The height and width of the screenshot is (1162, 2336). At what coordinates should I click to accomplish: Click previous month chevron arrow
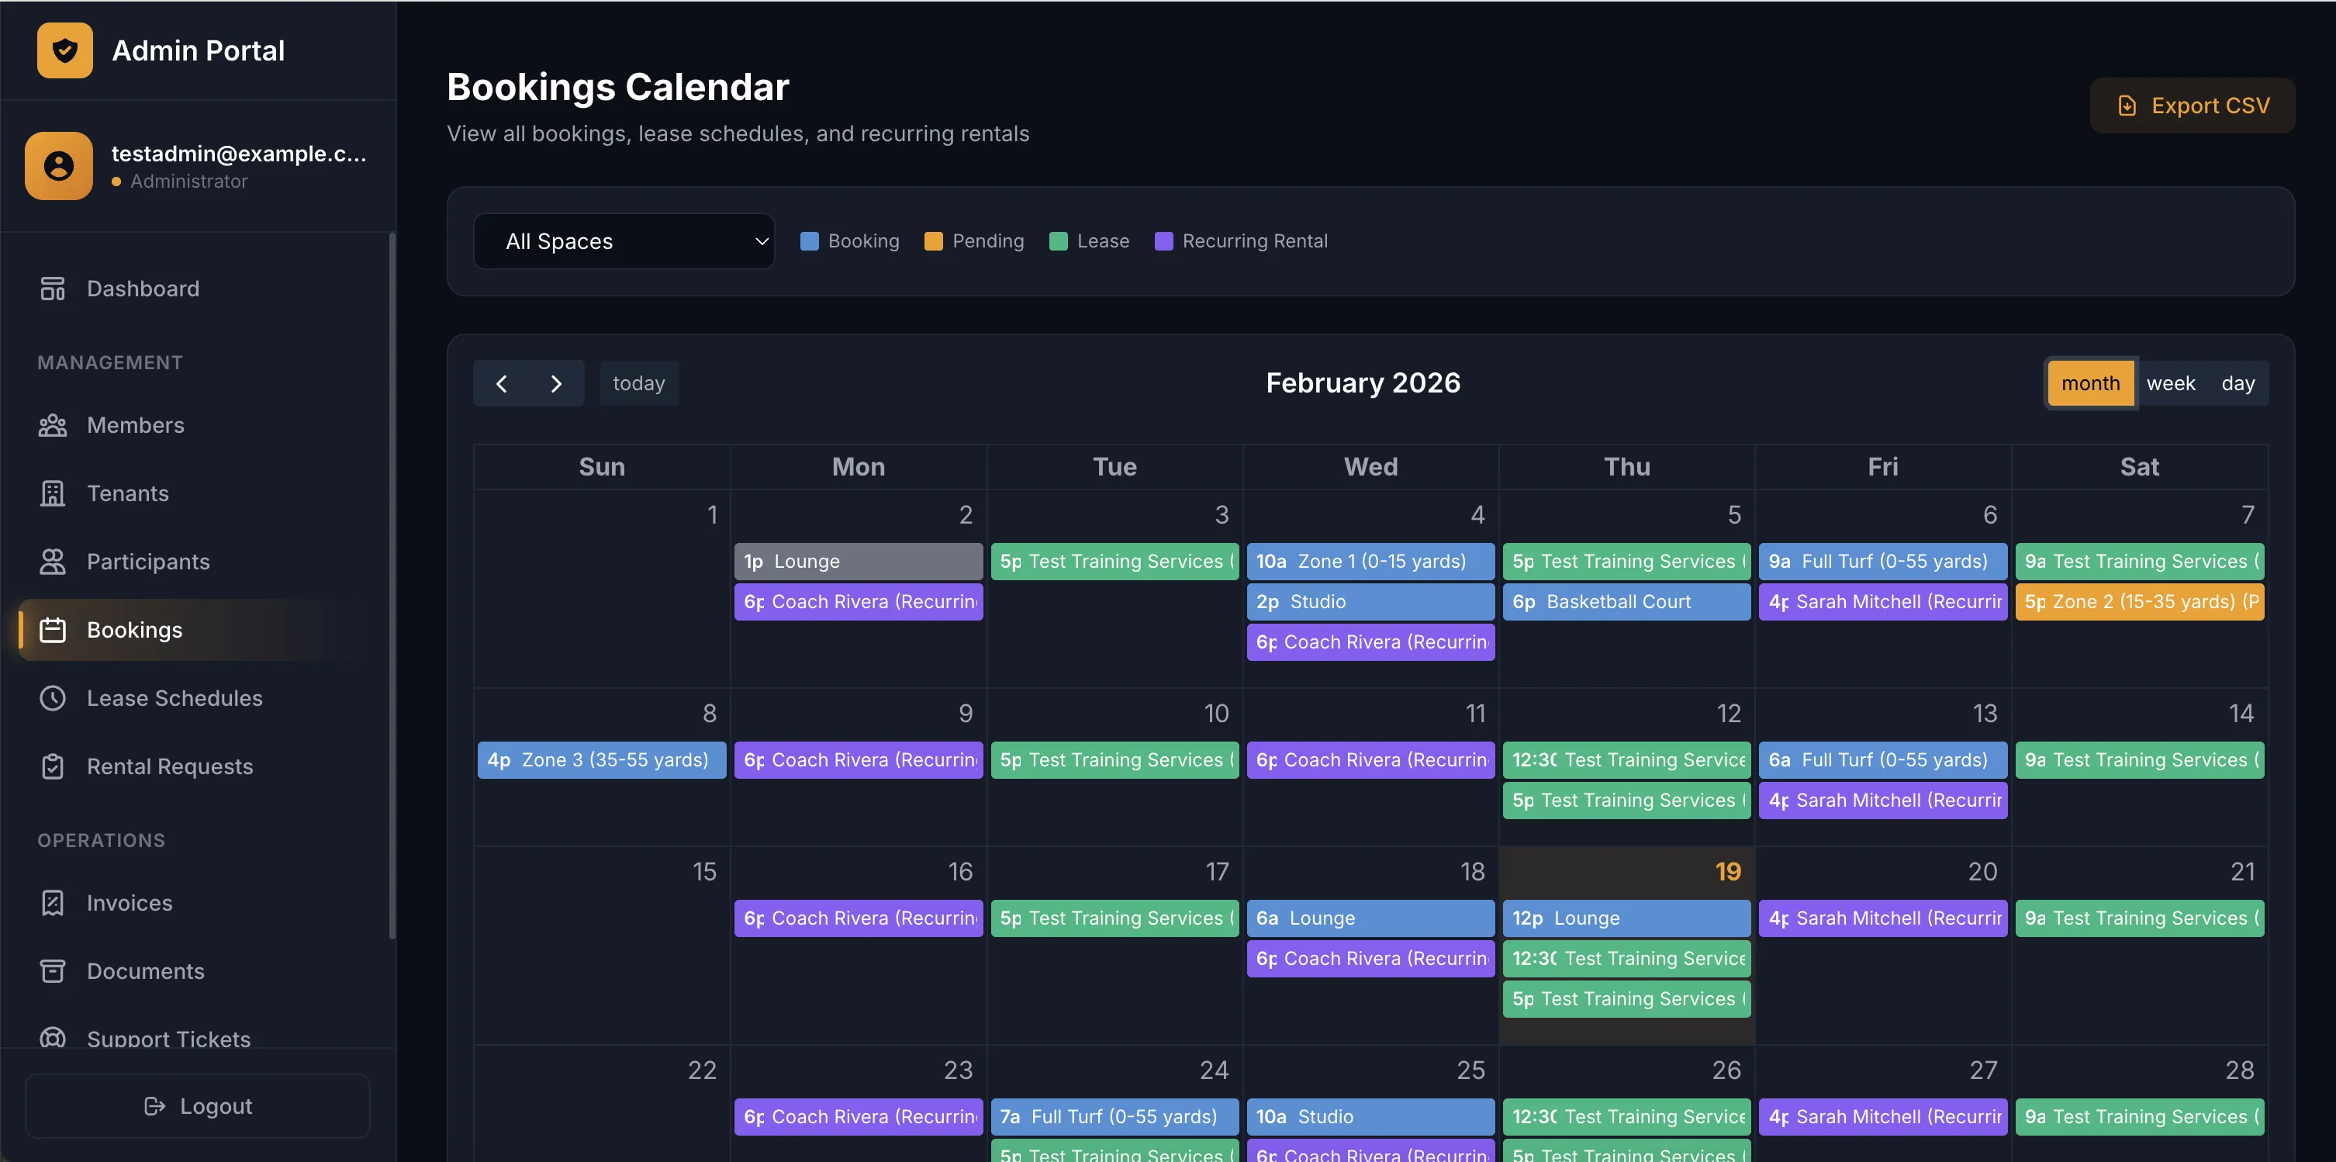[x=502, y=382]
